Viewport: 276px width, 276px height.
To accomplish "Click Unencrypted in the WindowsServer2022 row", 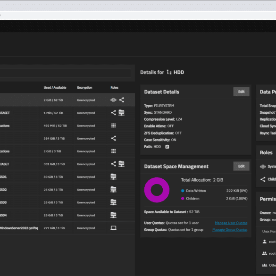I will (x=86, y=228).
